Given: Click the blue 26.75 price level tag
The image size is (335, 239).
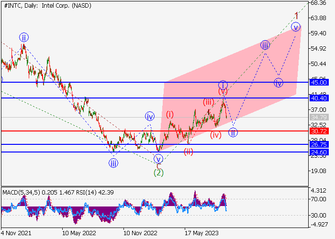Looking at the screenshot, I should (319, 144).
